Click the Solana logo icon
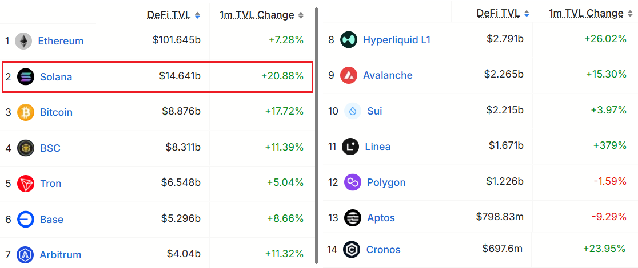This screenshot has height=268, width=638. pos(26,76)
